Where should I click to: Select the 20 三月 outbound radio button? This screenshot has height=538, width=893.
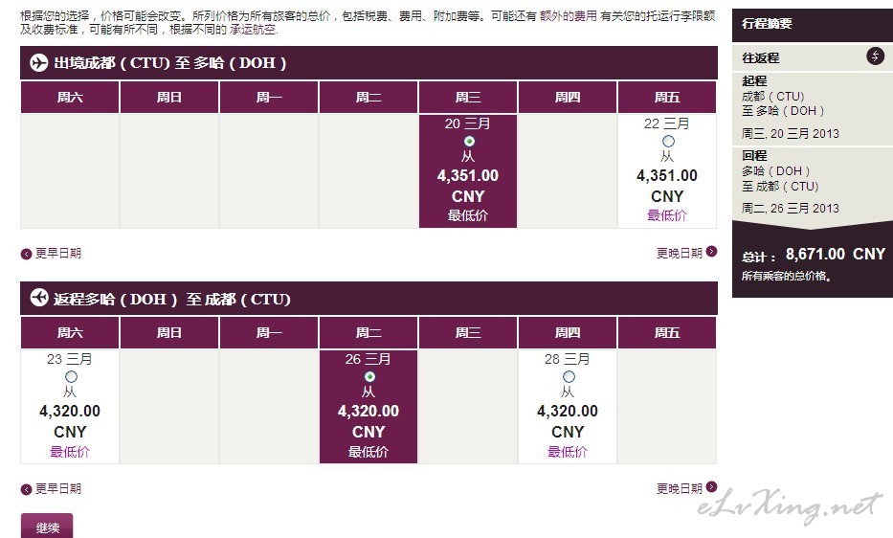469,141
